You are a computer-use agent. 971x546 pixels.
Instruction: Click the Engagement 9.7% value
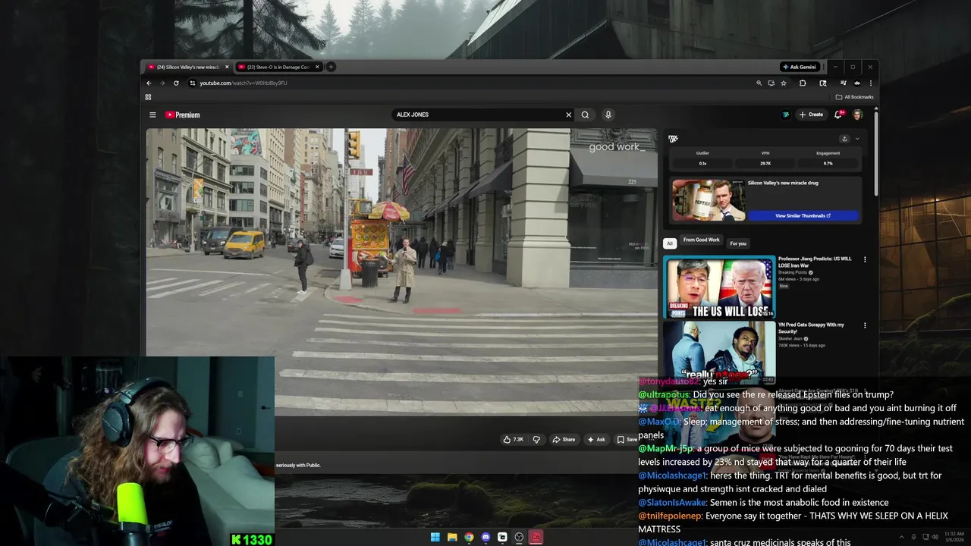pos(828,163)
